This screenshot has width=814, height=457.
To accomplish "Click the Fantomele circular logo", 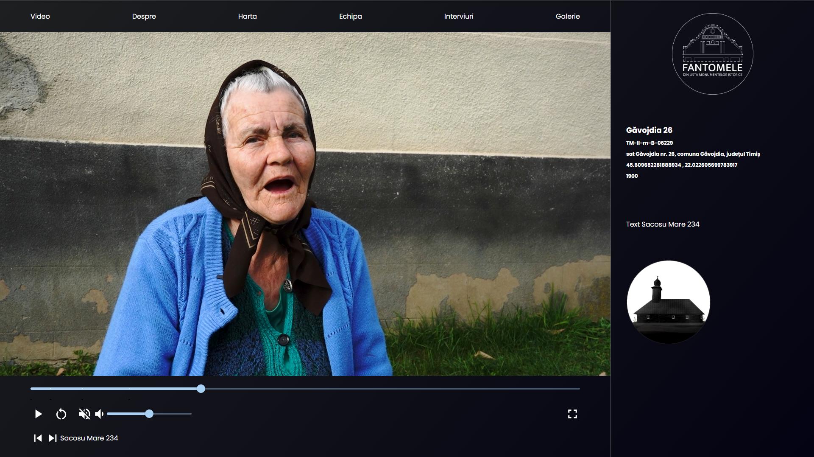I will click(x=712, y=54).
